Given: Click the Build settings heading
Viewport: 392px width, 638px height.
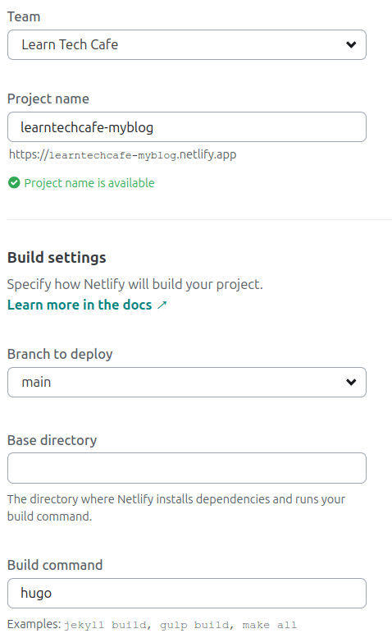Looking at the screenshot, I should [57, 258].
